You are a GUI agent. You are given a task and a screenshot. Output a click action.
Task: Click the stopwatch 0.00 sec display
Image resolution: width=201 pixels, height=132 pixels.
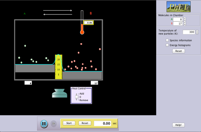click(103, 123)
